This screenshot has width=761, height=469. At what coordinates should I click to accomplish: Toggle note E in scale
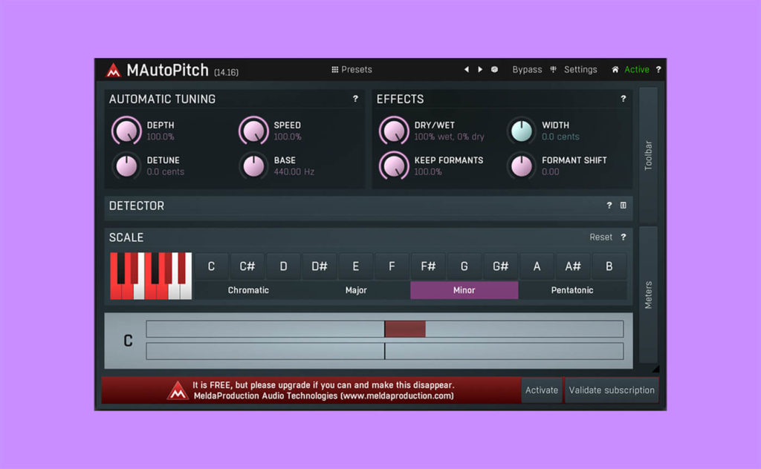point(356,266)
